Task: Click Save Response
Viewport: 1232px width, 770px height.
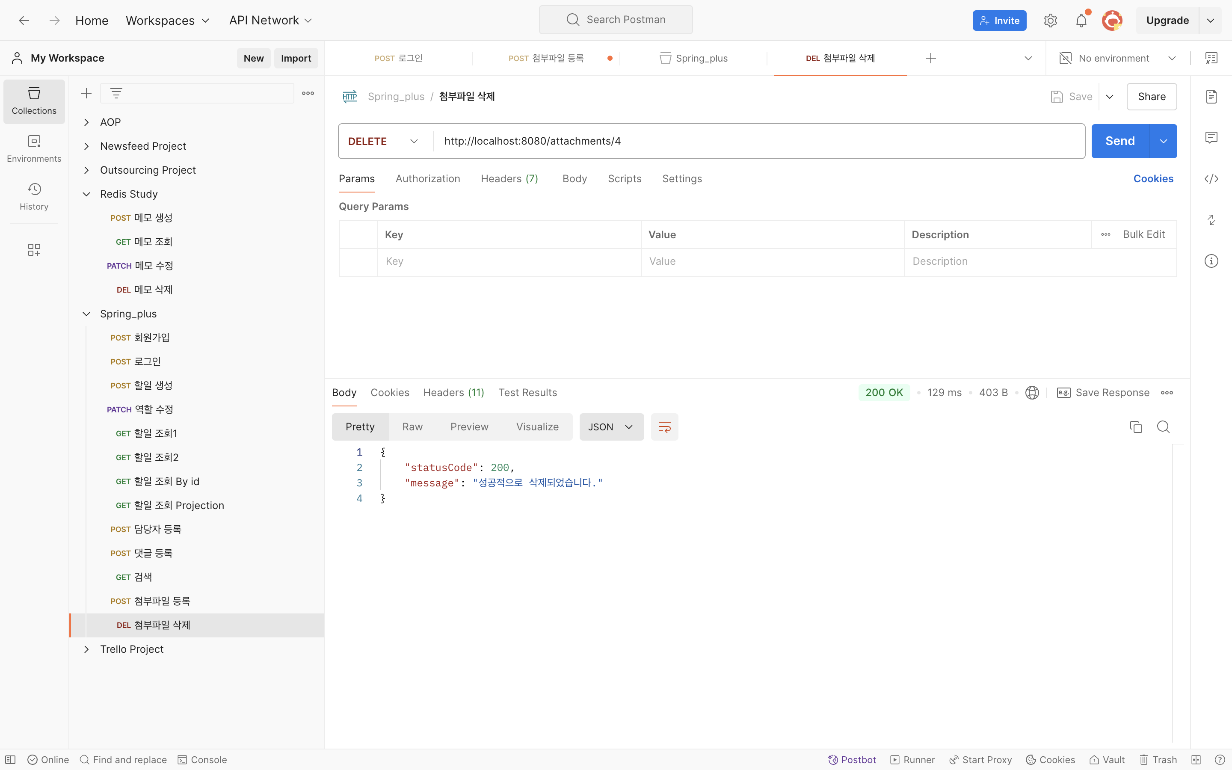Action: tap(1103, 393)
